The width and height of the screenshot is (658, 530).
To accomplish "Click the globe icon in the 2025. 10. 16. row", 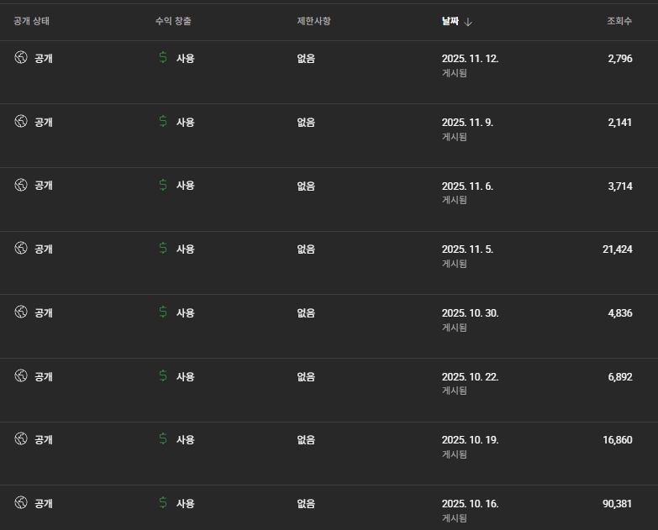I will pyautogui.click(x=21, y=503).
